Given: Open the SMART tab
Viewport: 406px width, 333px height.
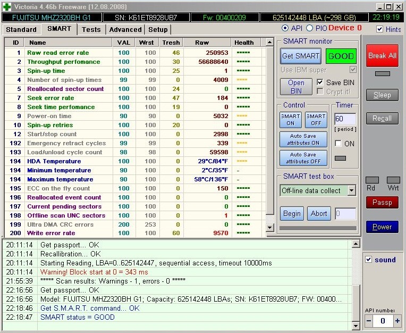Looking at the screenshot, I should point(60,29).
